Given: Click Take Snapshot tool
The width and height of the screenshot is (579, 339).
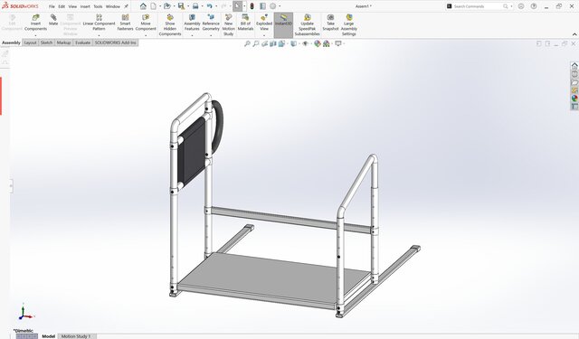Looking at the screenshot, I should point(330,23).
